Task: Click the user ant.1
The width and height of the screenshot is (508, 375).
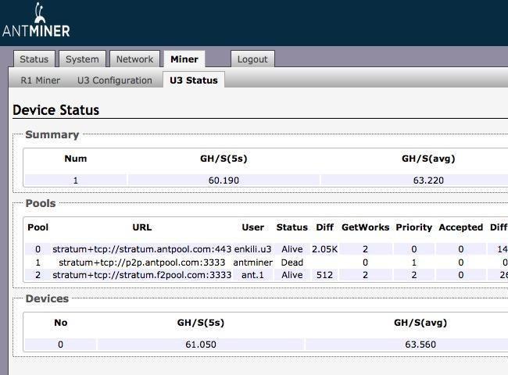Action: click(x=252, y=275)
